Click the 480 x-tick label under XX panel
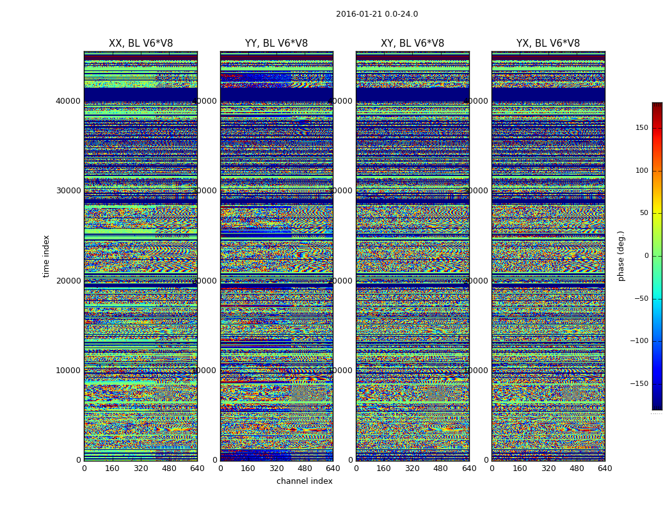 pos(169,468)
